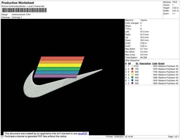180x139 pixels.
Task: Click the height value '2.52 in'
Action: 175,8
